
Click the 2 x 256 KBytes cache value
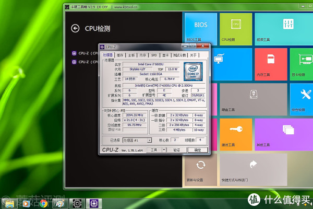179,125
